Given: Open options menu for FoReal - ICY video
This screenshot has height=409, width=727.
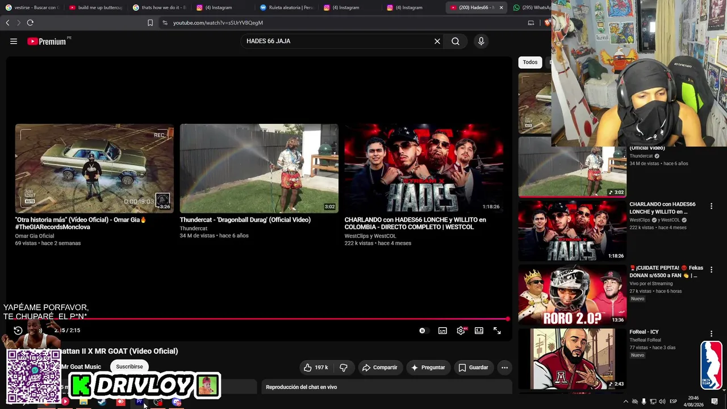Looking at the screenshot, I should tap(711, 334).
